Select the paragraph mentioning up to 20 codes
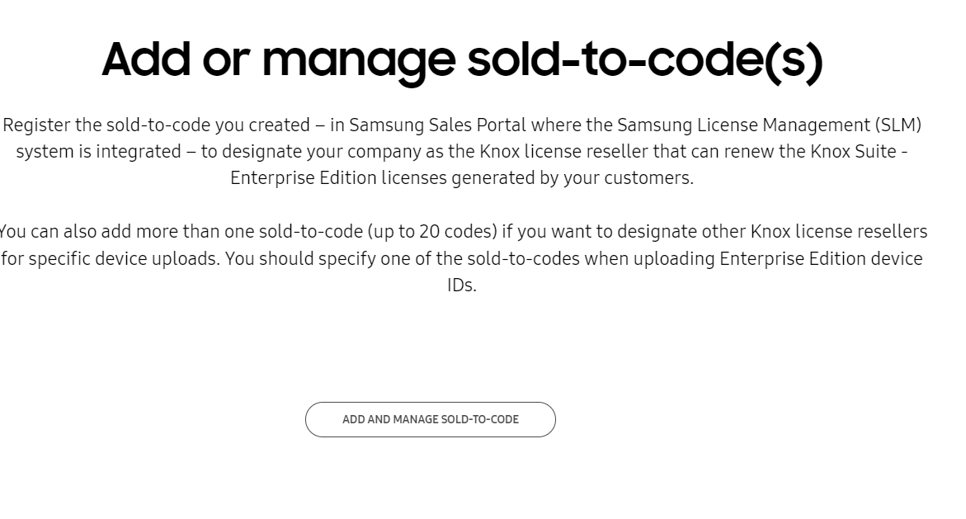This screenshot has height=519, width=966. click(462, 258)
